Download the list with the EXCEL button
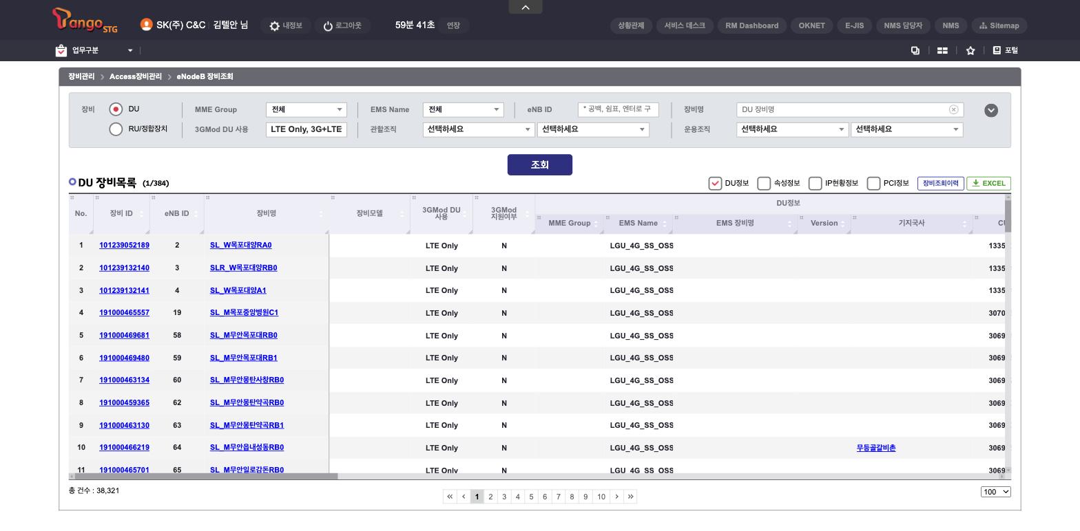The height and width of the screenshot is (531, 1080). pyautogui.click(x=988, y=183)
